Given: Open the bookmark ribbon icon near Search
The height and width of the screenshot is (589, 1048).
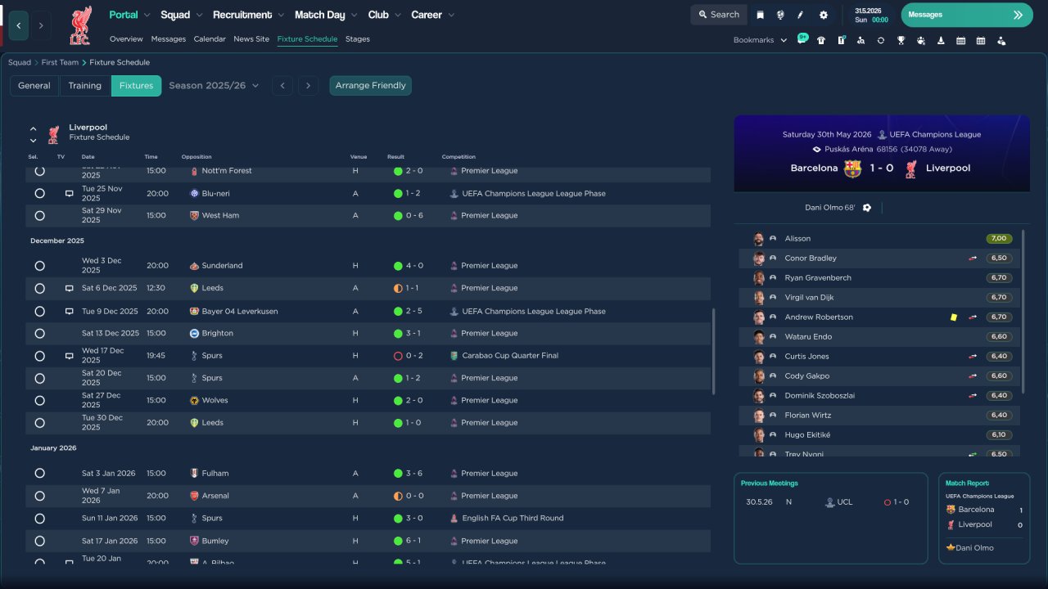Looking at the screenshot, I should 760,15.
